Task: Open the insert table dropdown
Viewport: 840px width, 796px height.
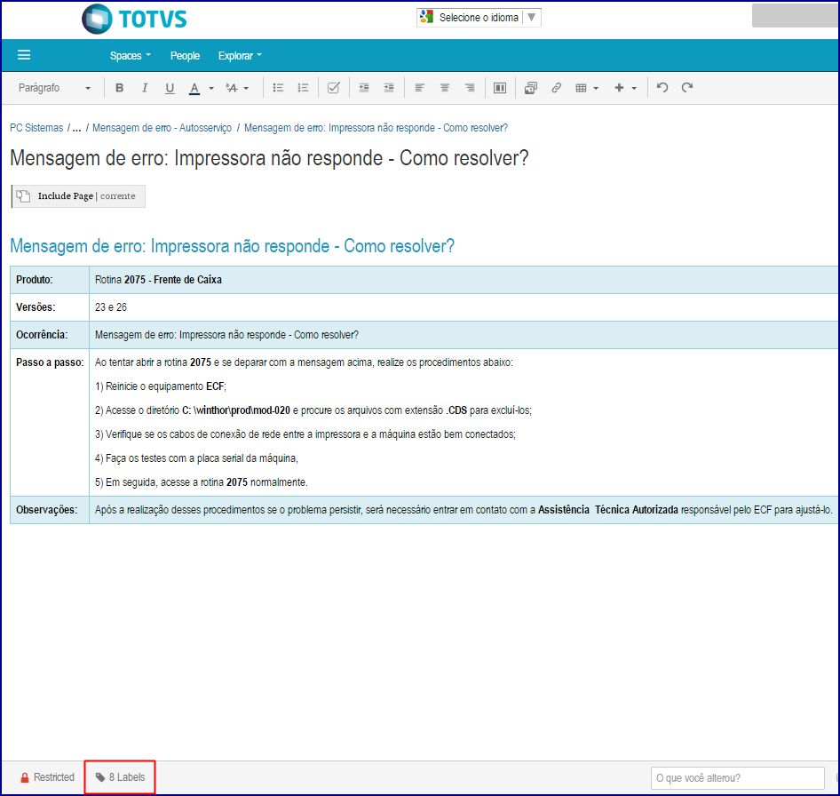Action: coord(587,88)
